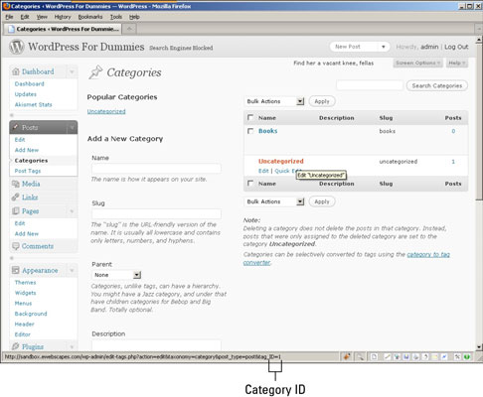The width and height of the screenshot is (483, 397).
Task: Click the green round icon in status bar
Action: click(x=467, y=357)
